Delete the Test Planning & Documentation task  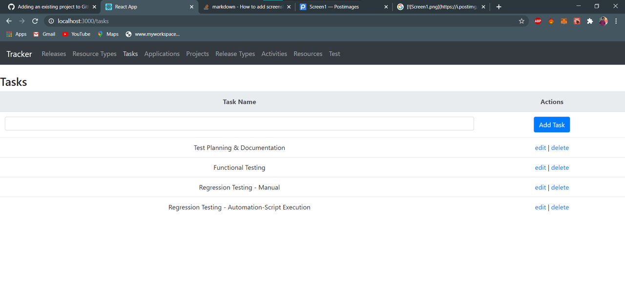pyautogui.click(x=560, y=147)
